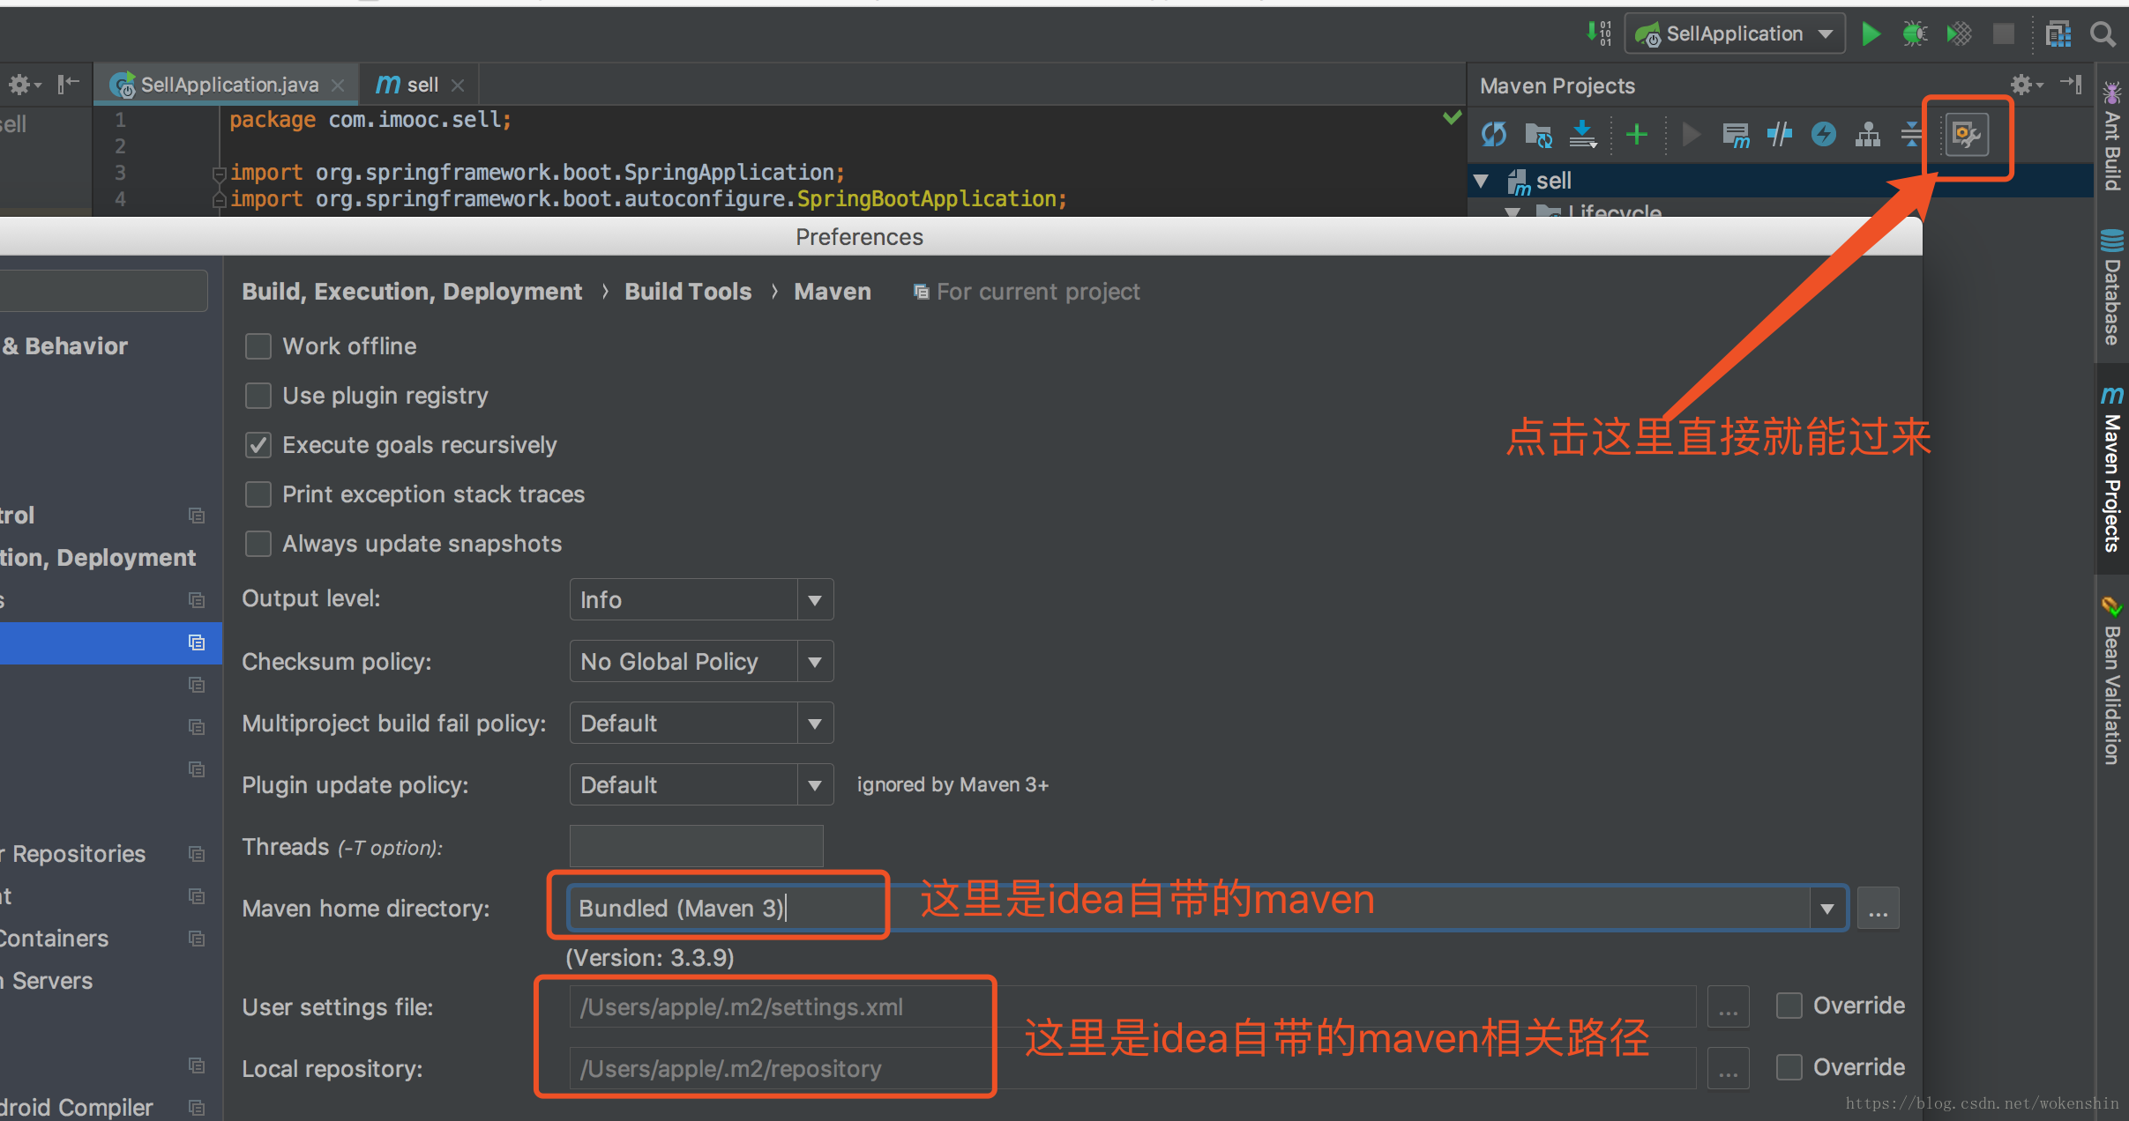Open the Maven Projects vertical side tab

click(2112, 470)
